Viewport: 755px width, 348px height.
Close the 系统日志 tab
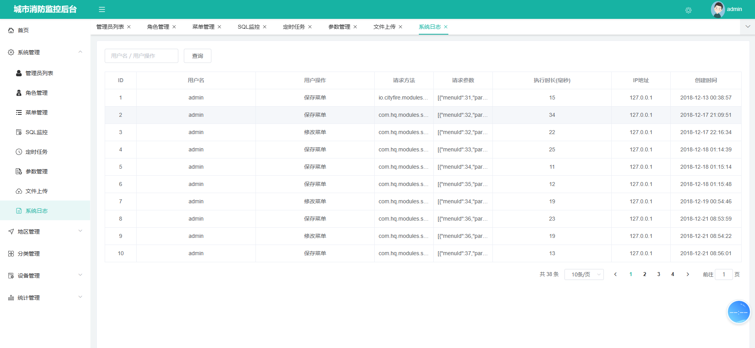click(x=446, y=27)
